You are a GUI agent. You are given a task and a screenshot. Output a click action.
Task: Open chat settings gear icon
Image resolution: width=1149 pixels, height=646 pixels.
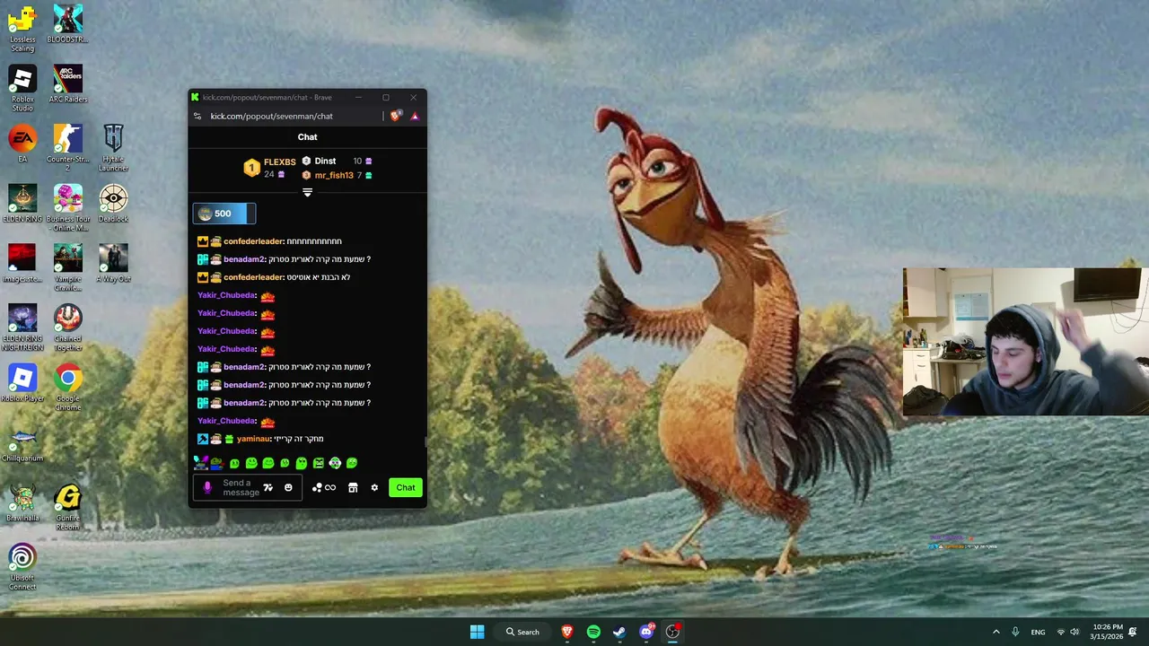pos(374,487)
